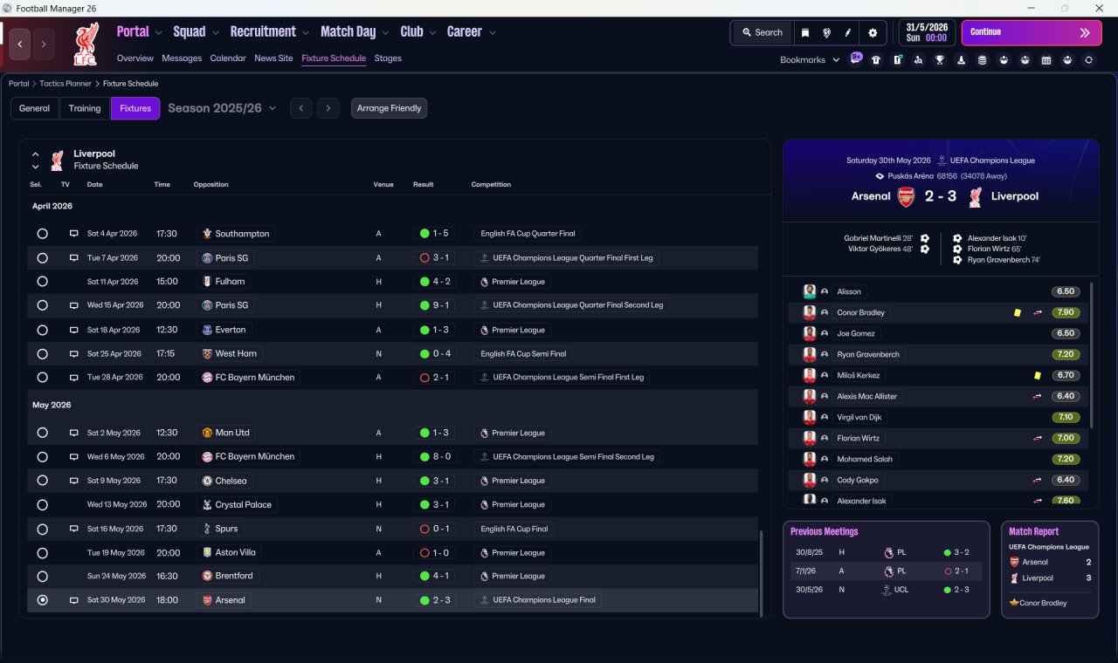The image size is (1118, 663).
Task: Click the Liverpool club badge in header
Action: (x=86, y=45)
